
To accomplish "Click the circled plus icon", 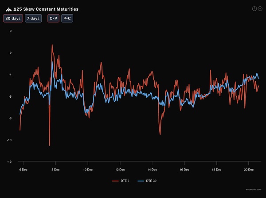I will 259,8.
